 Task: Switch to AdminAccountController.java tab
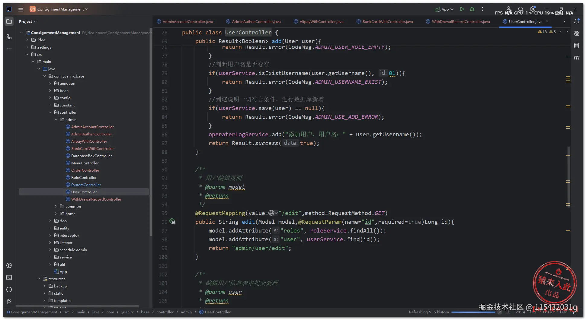click(185, 21)
